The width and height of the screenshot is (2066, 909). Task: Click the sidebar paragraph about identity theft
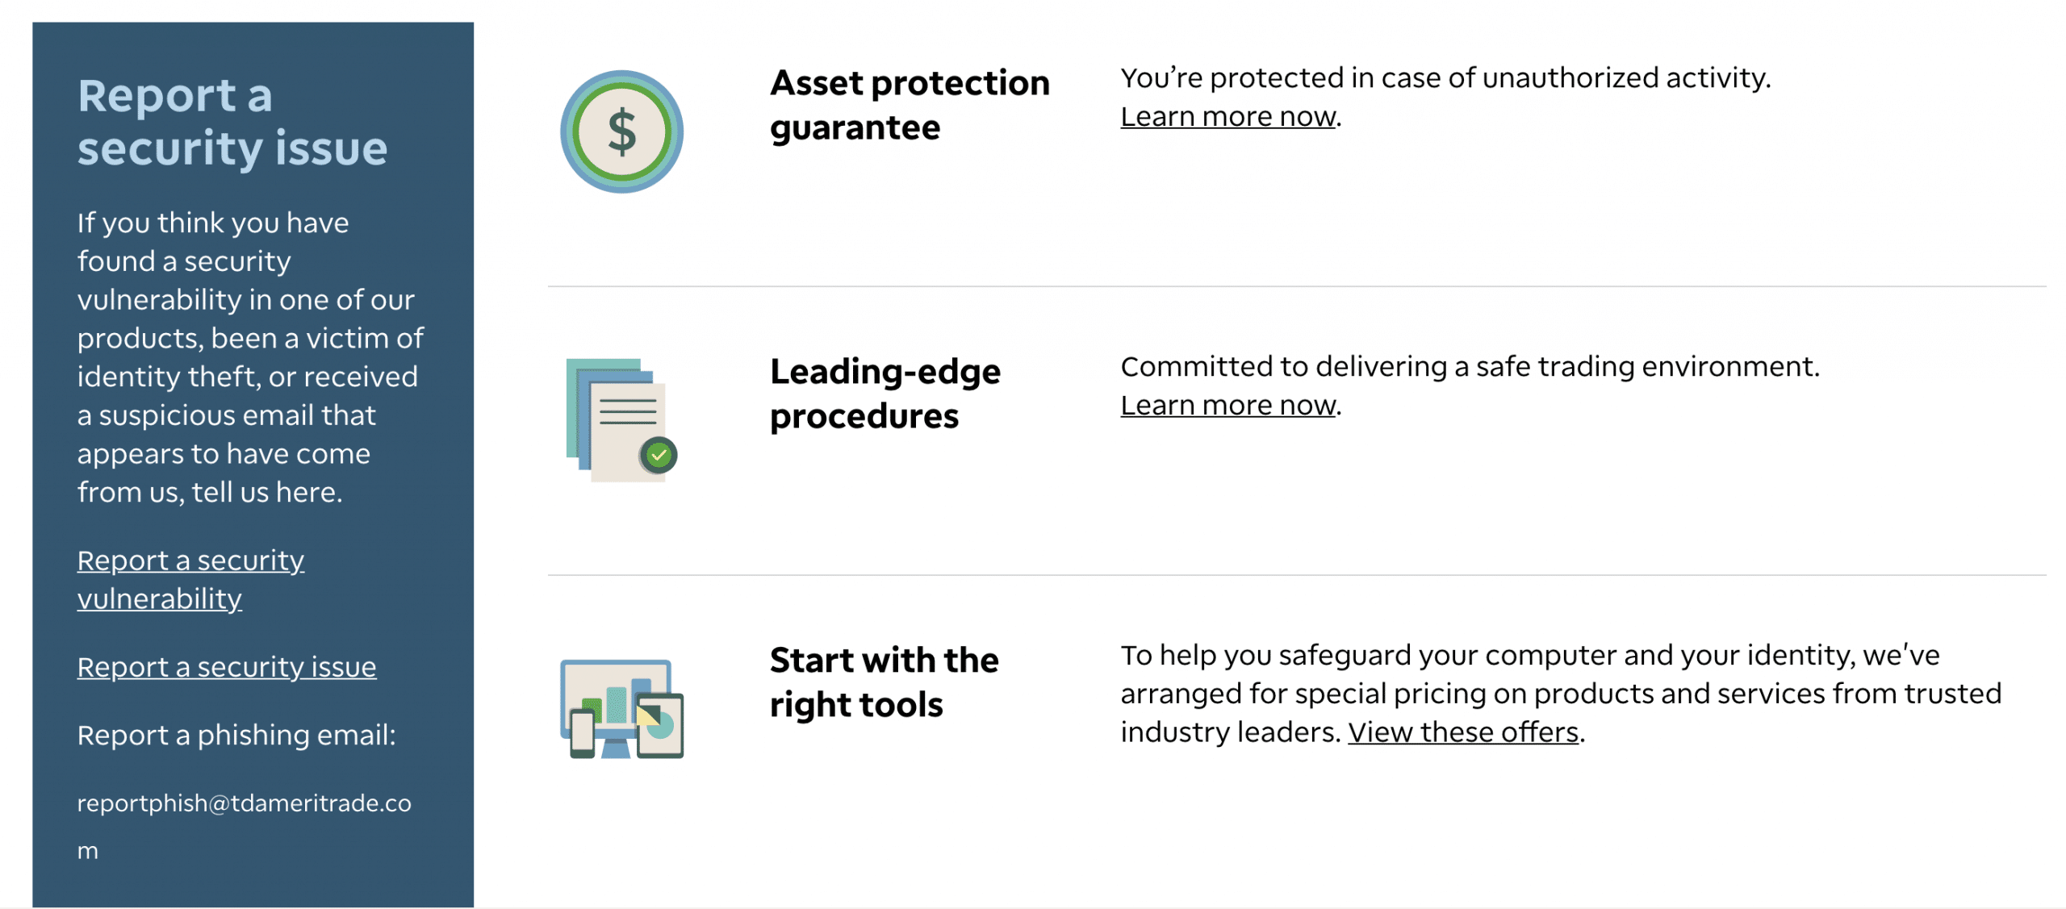250,357
